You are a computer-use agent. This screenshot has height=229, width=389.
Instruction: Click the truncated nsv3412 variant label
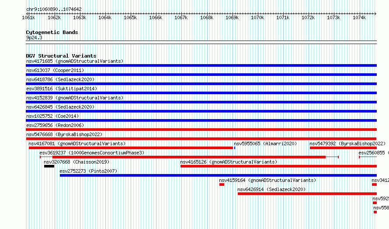coord(380,180)
